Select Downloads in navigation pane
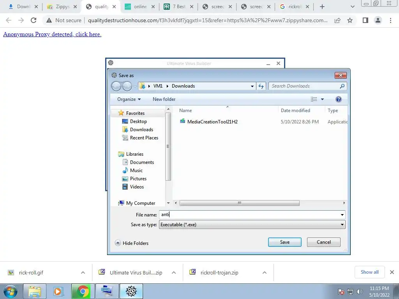This screenshot has height=299, width=399. [x=138, y=129]
